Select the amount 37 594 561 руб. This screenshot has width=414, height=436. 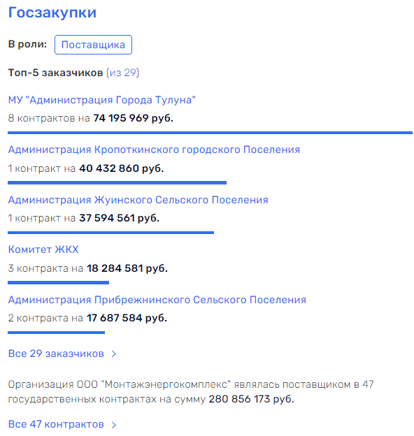point(120,218)
